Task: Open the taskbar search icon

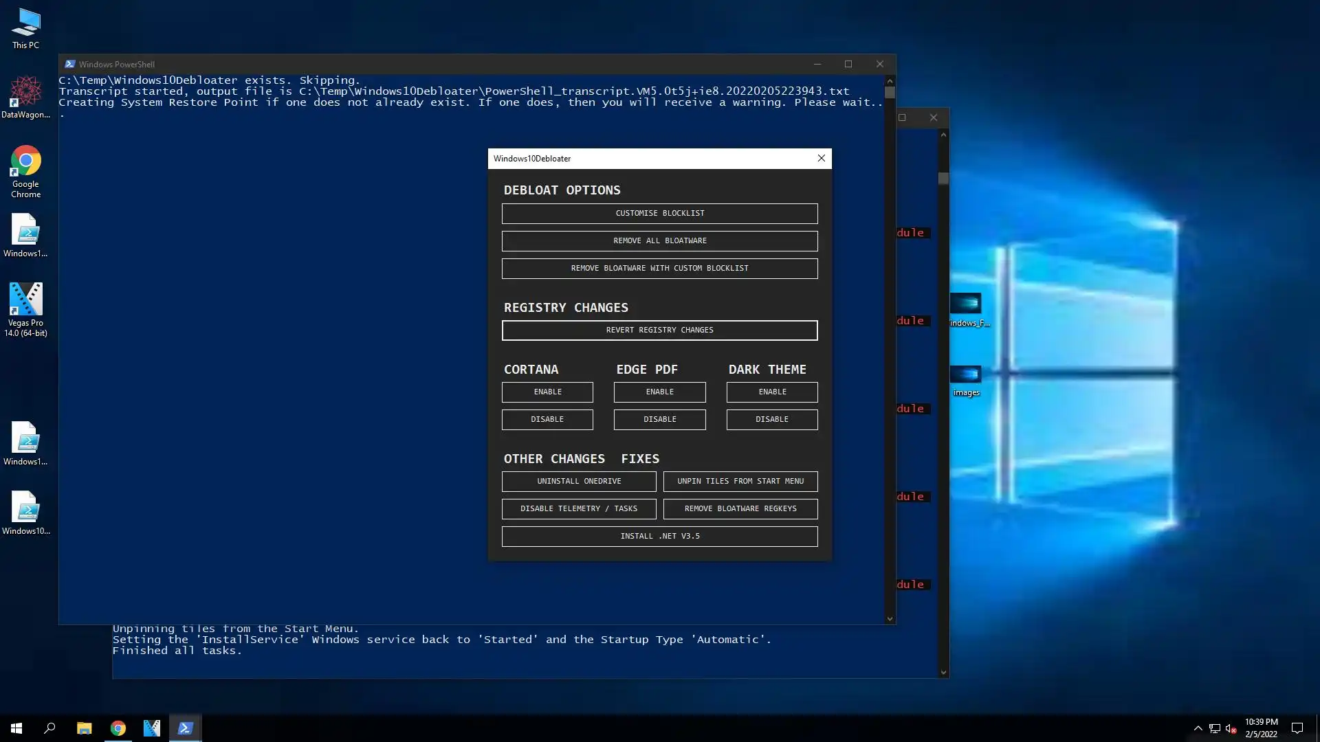Action: pyautogui.click(x=49, y=728)
